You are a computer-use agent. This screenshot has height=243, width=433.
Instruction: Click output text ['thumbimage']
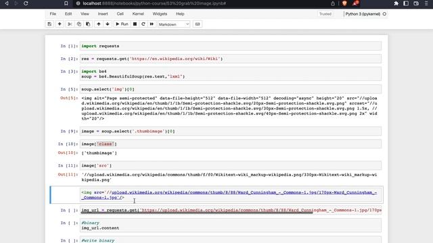coord(99,153)
